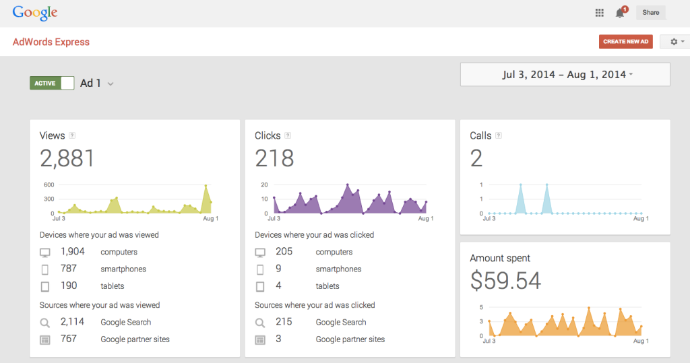Open the AdWords Express home link
This screenshot has width=690, height=363.
pyautogui.click(x=51, y=42)
